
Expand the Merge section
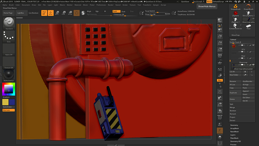(232, 108)
